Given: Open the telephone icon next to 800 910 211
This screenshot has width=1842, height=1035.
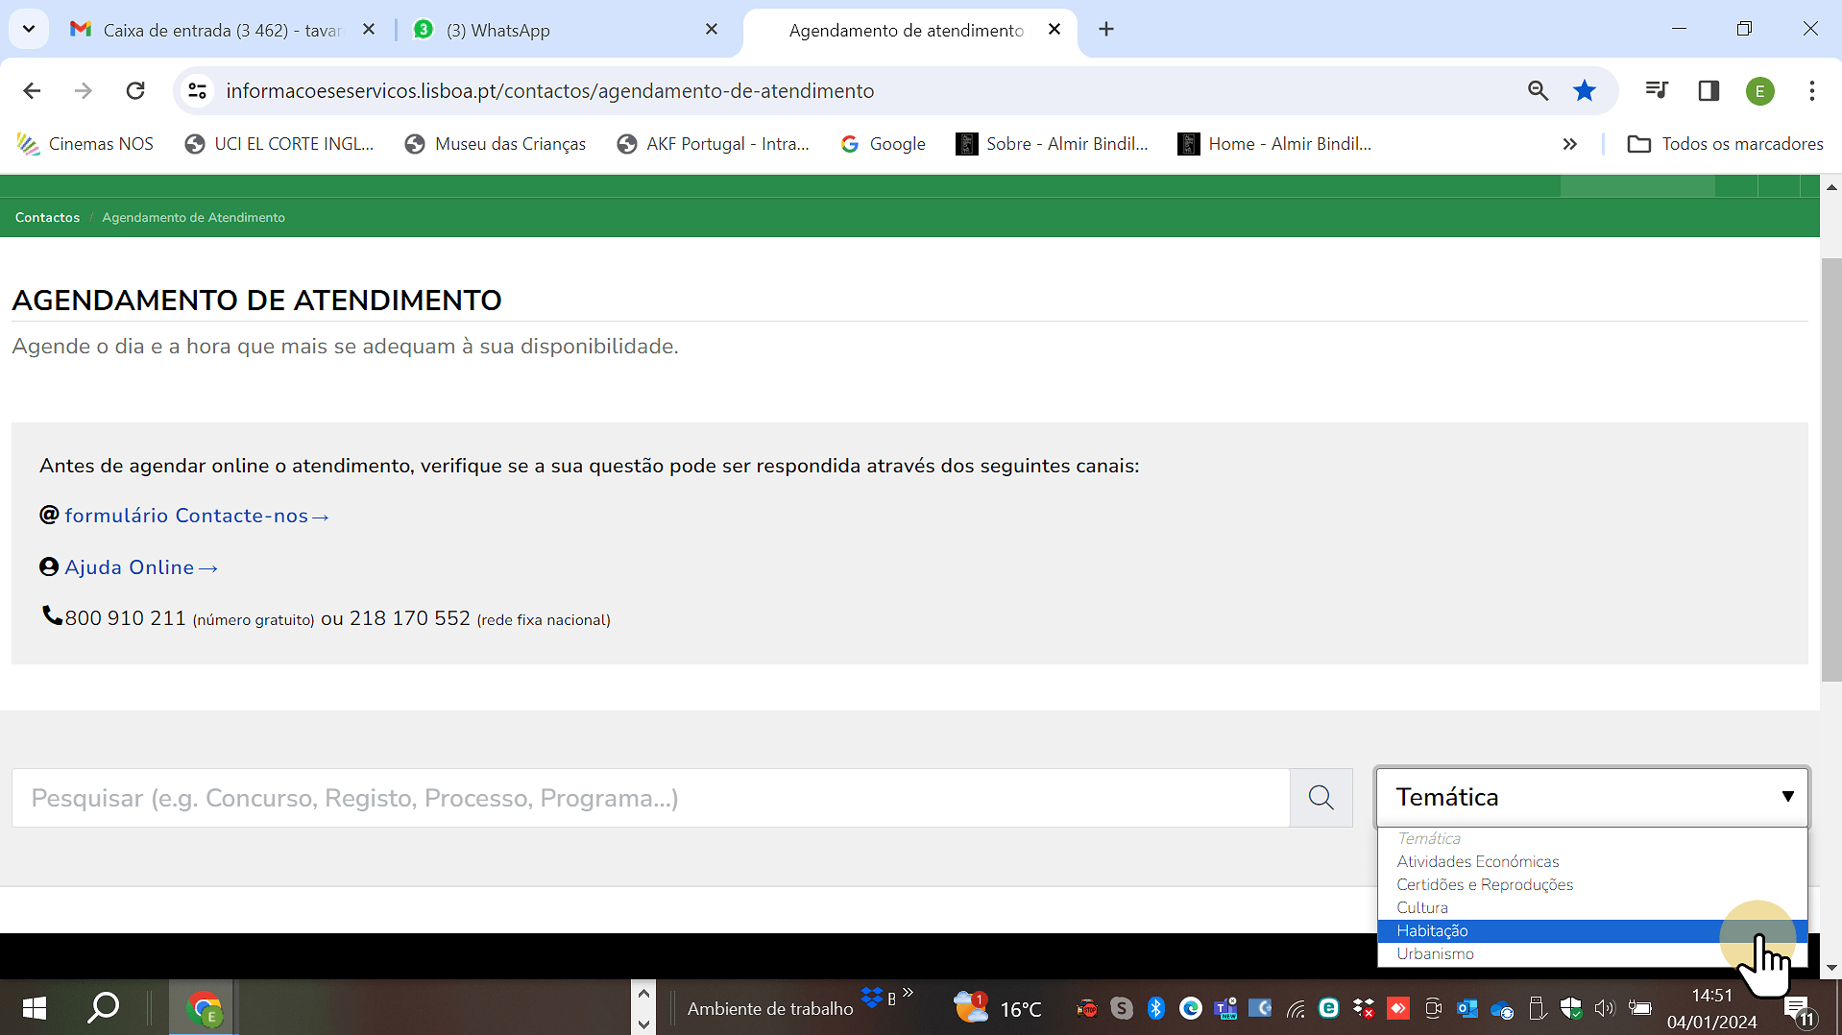Looking at the screenshot, I should tap(51, 616).
